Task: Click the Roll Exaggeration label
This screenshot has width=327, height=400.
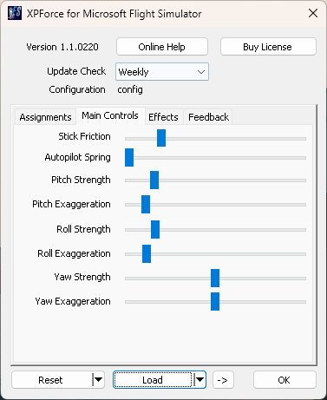Action: click(x=74, y=253)
